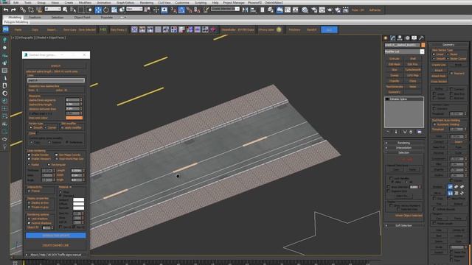This screenshot has width=472, height=265.
Task: Enable the Close checkbox in dashed lines dialog
Action: point(38,133)
